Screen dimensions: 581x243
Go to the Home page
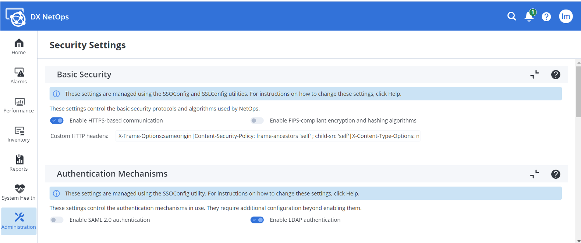[x=19, y=47]
